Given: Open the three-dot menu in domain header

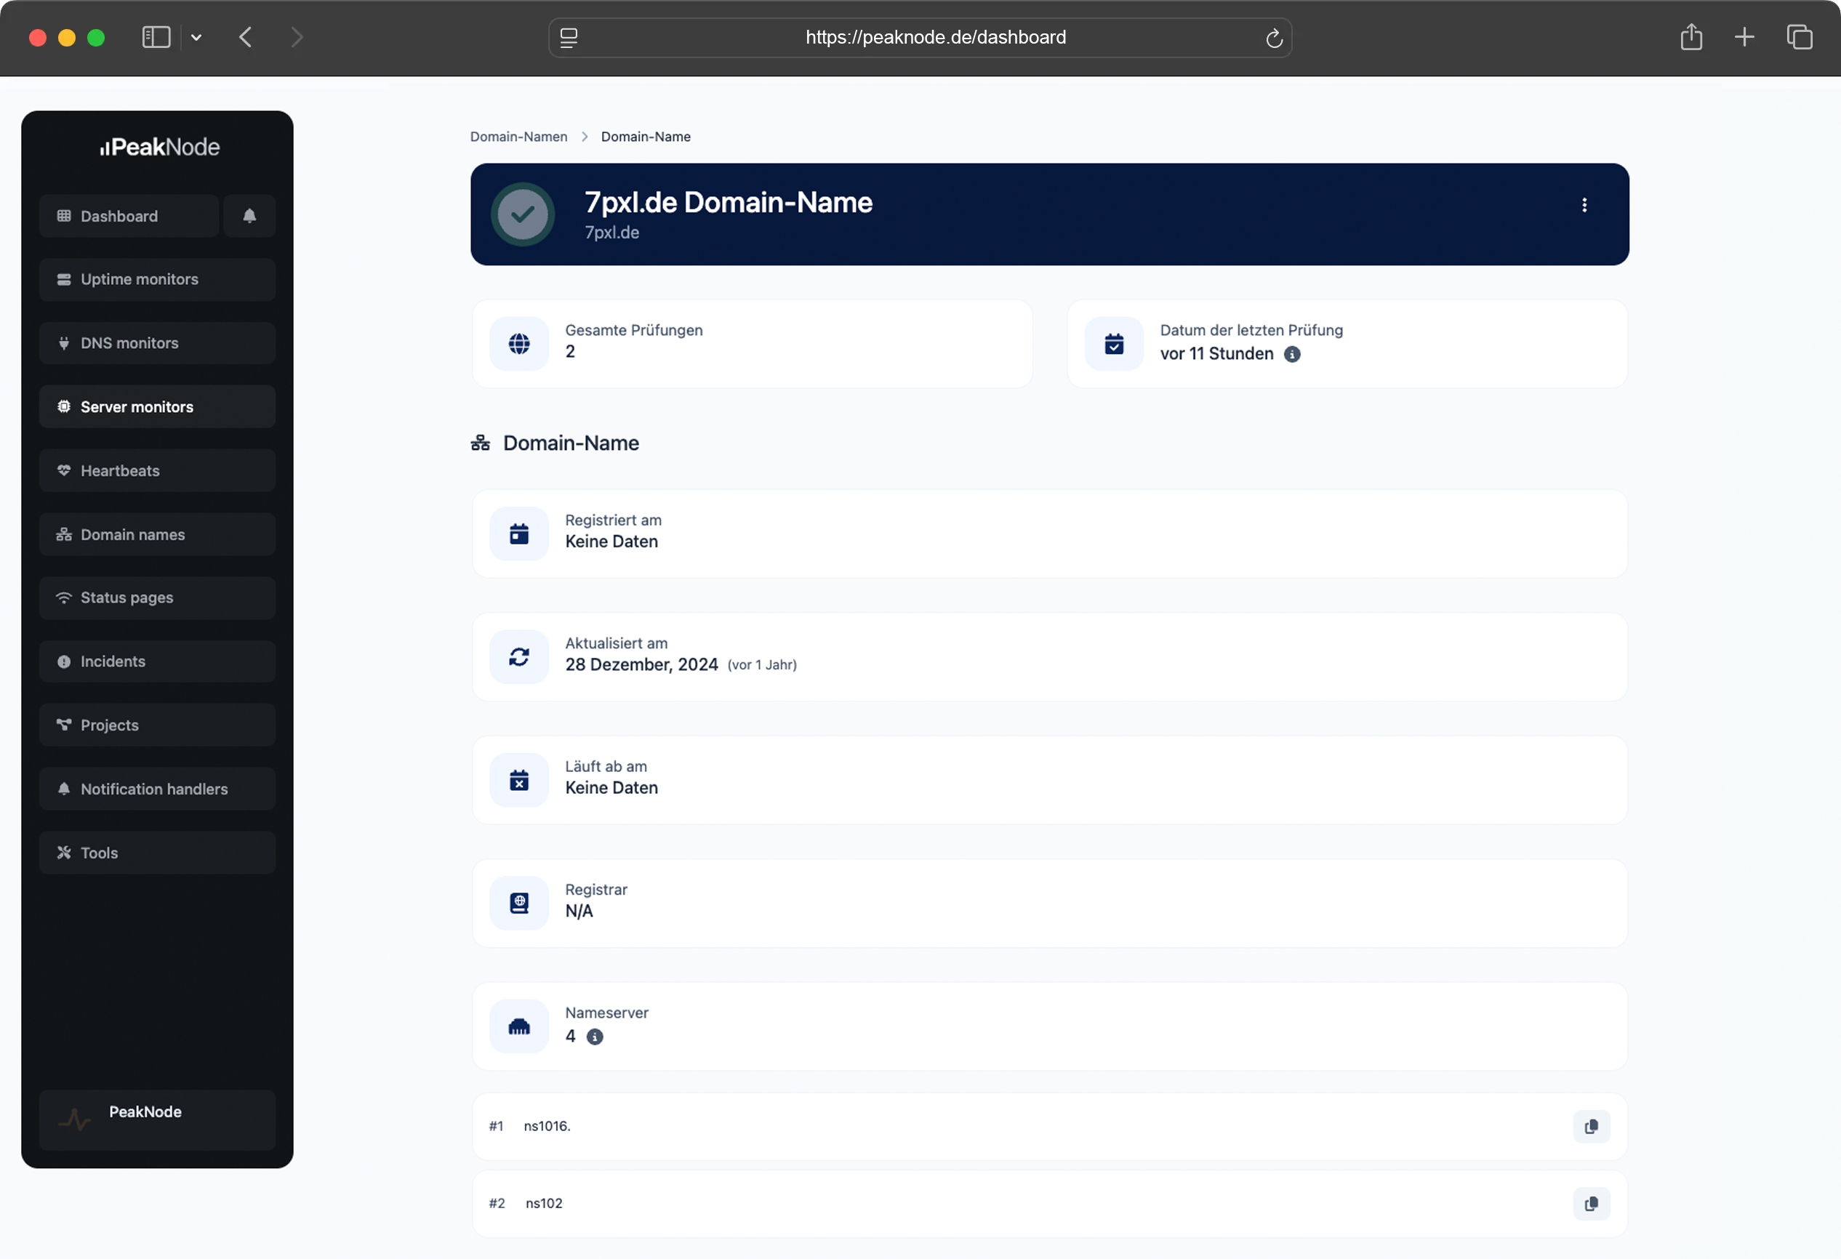Looking at the screenshot, I should click(1584, 205).
